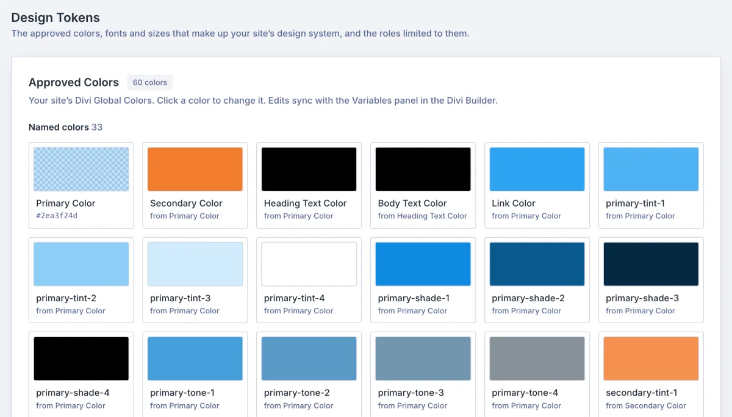Choose the secondary-tint-1 orange swatch
This screenshot has width=732, height=417.
tap(651, 358)
